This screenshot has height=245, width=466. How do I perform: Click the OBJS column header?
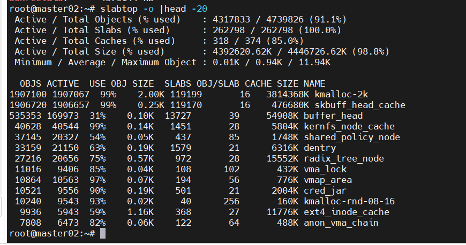(31, 84)
